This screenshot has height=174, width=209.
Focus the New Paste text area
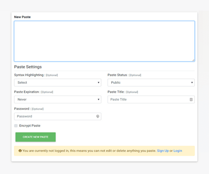(104, 41)
